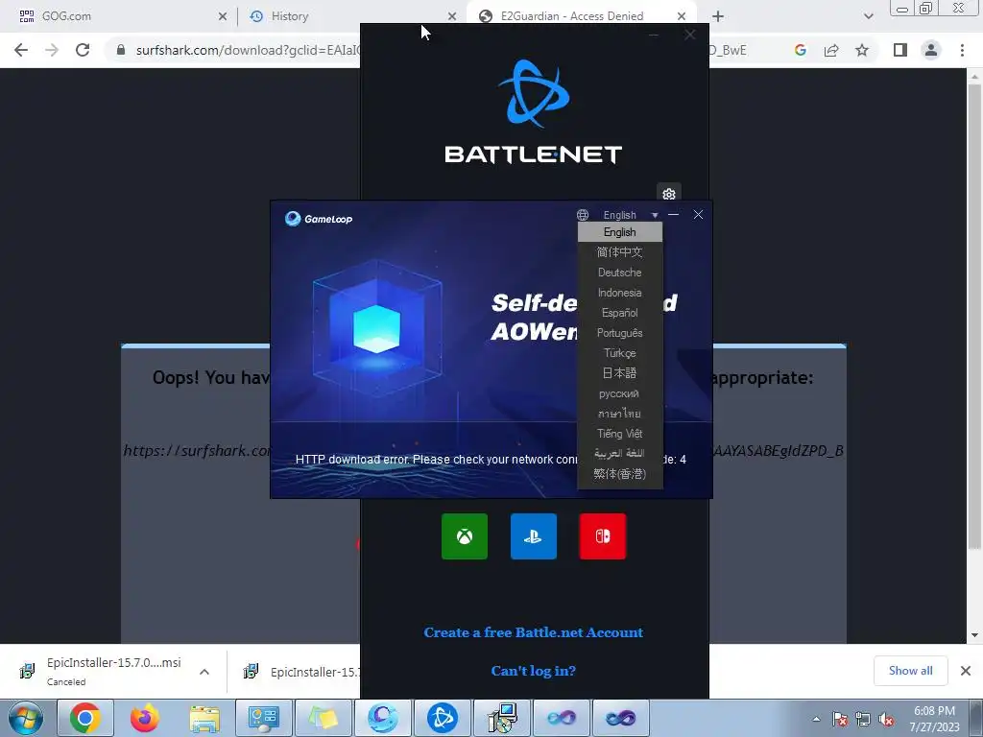The width and height of the screenshot is (983, 737).
Task: View site info lock icon
Action: [121, 50]
